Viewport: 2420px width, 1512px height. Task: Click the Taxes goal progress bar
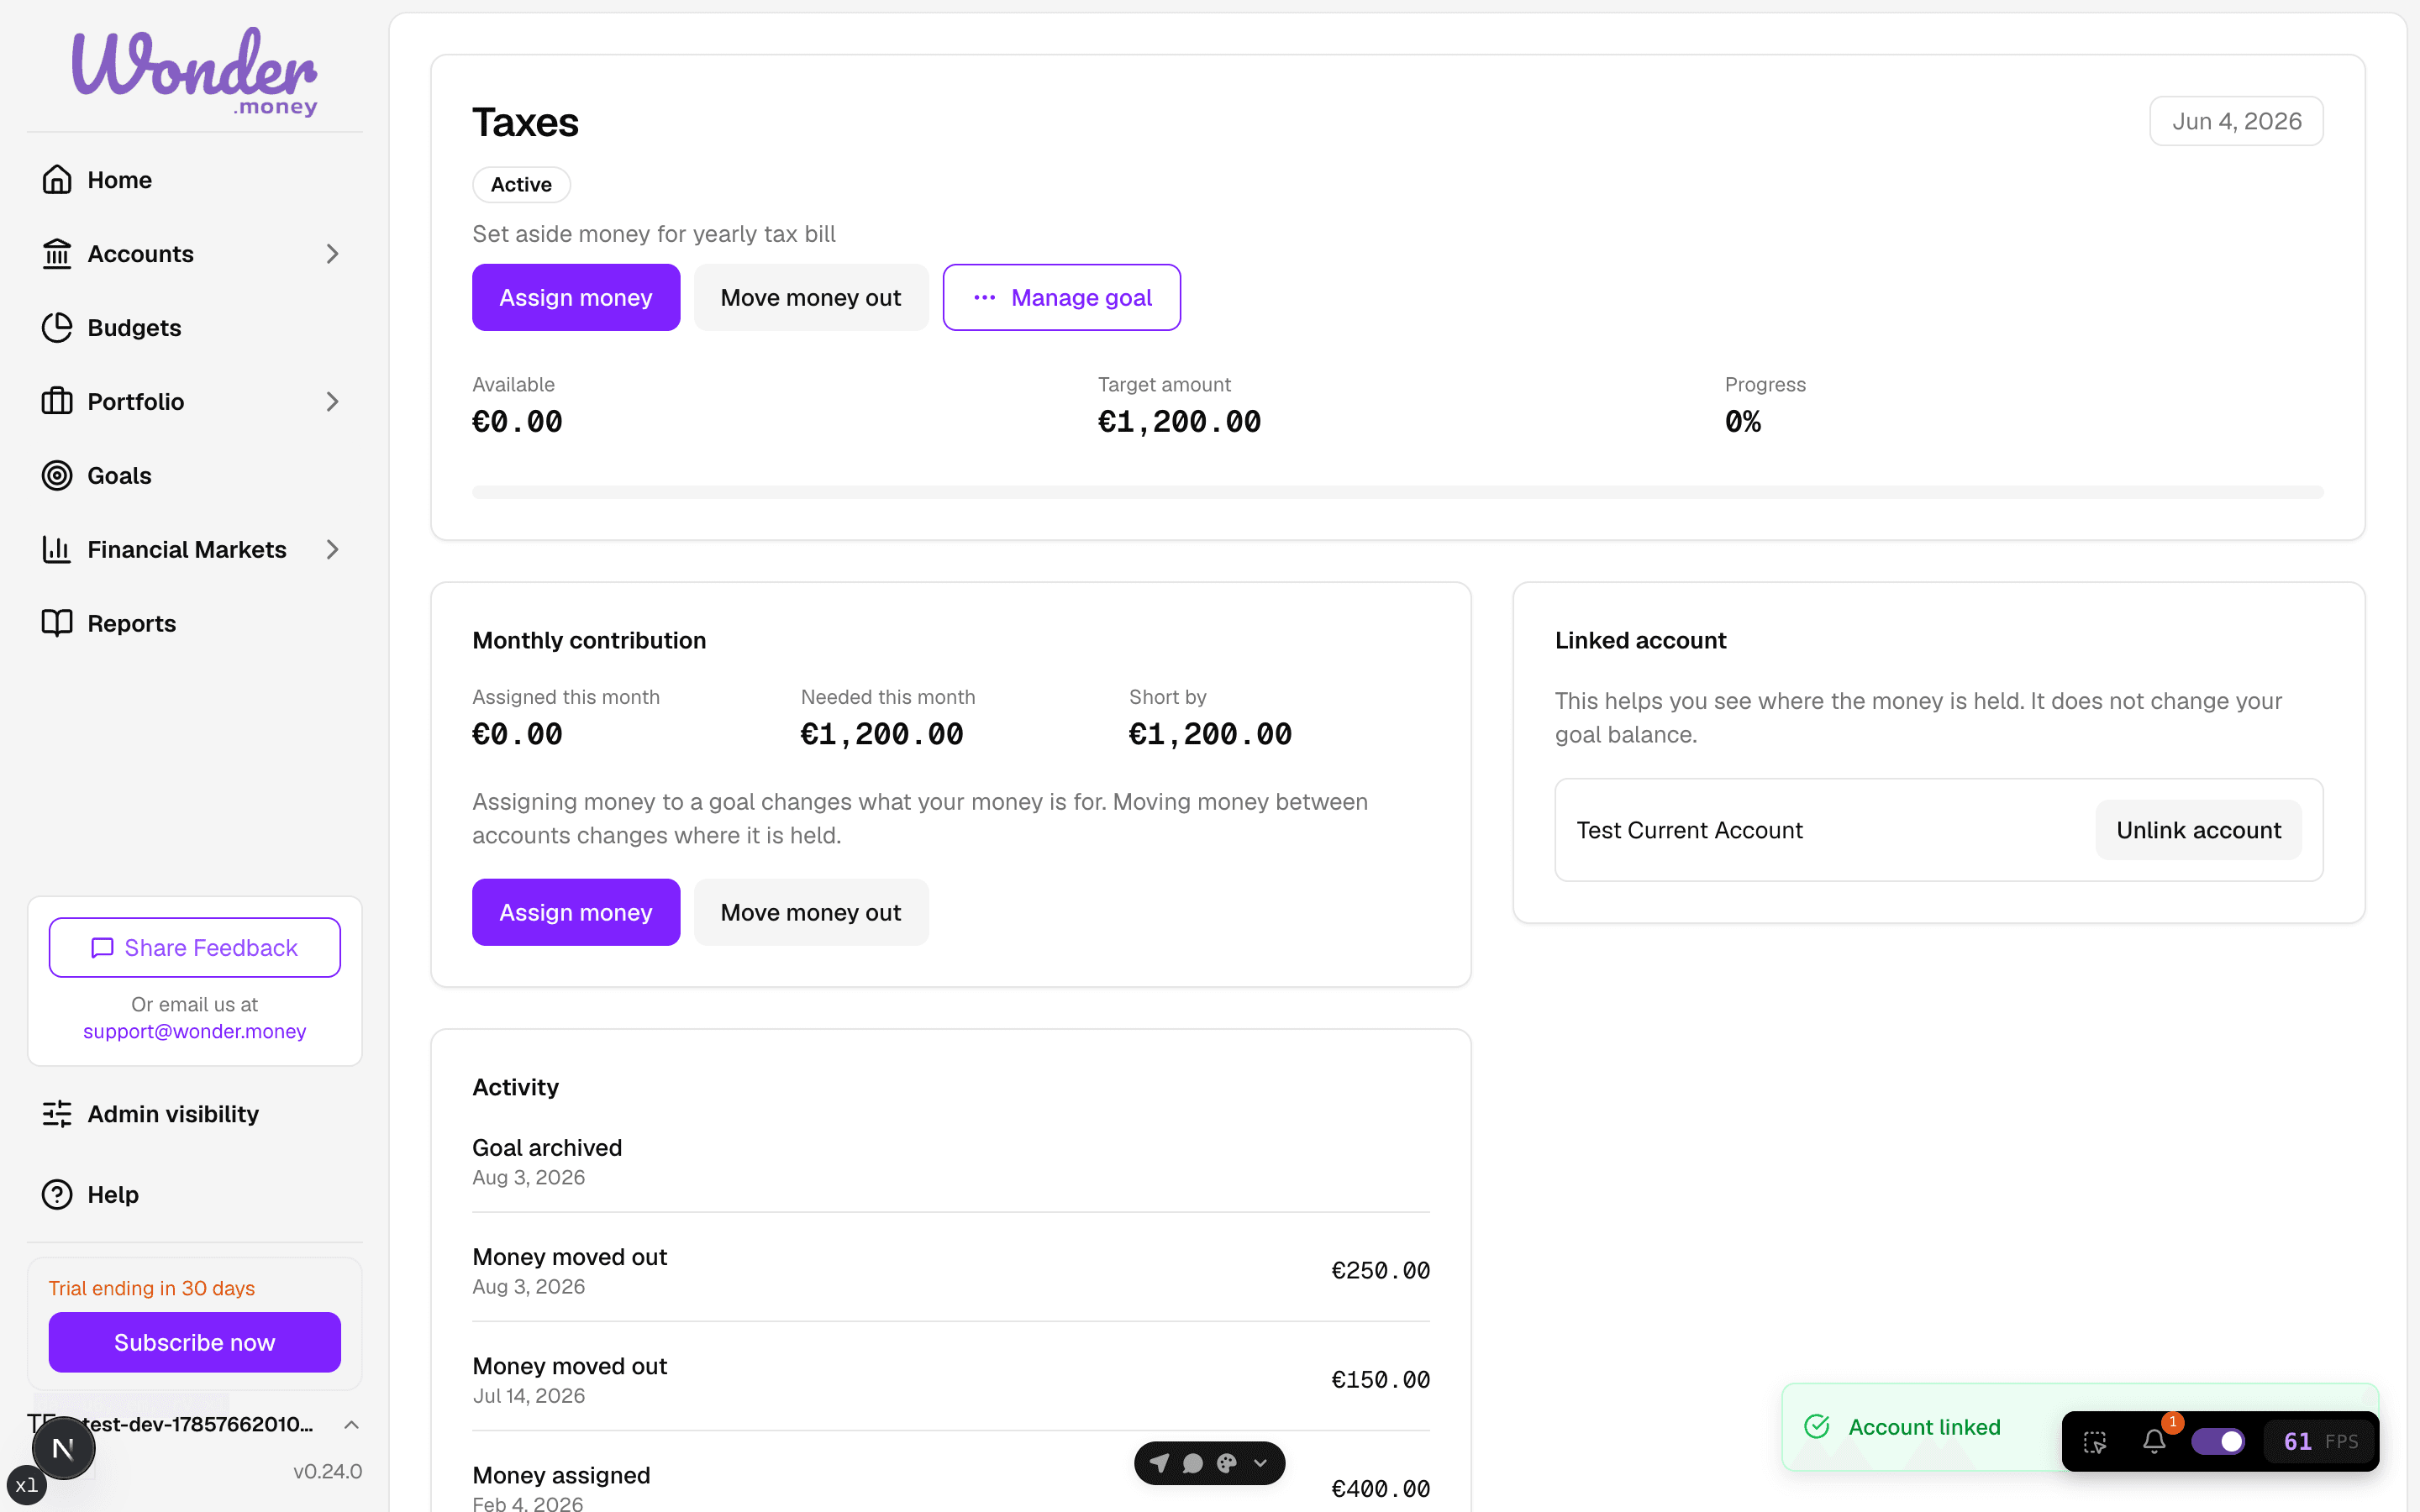[x=1398, y=492]
